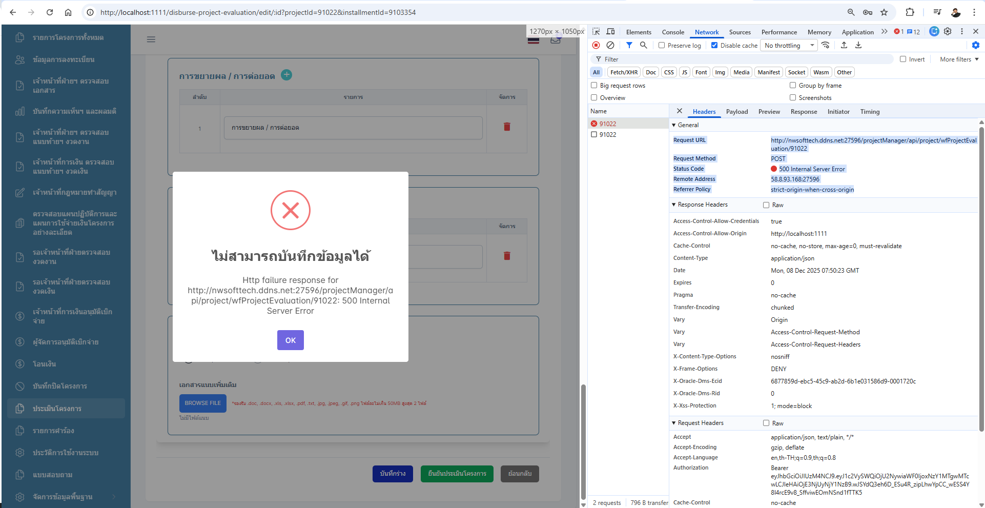Bookmark this page with star icon
The width and height of the screenshot is (985, 508).
tap(884, 12)
